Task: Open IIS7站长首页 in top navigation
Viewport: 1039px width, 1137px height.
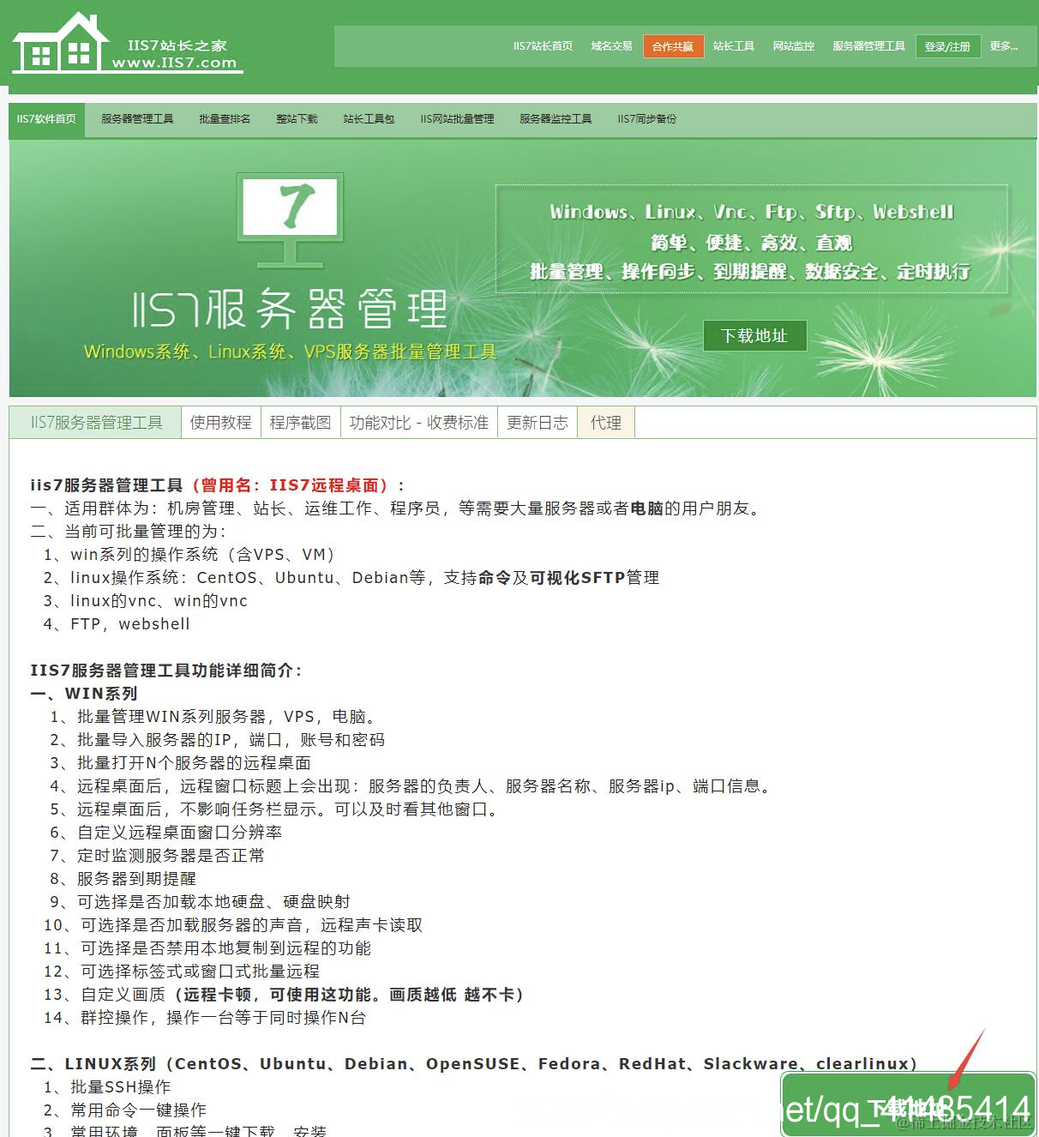Action: point(543,46)
